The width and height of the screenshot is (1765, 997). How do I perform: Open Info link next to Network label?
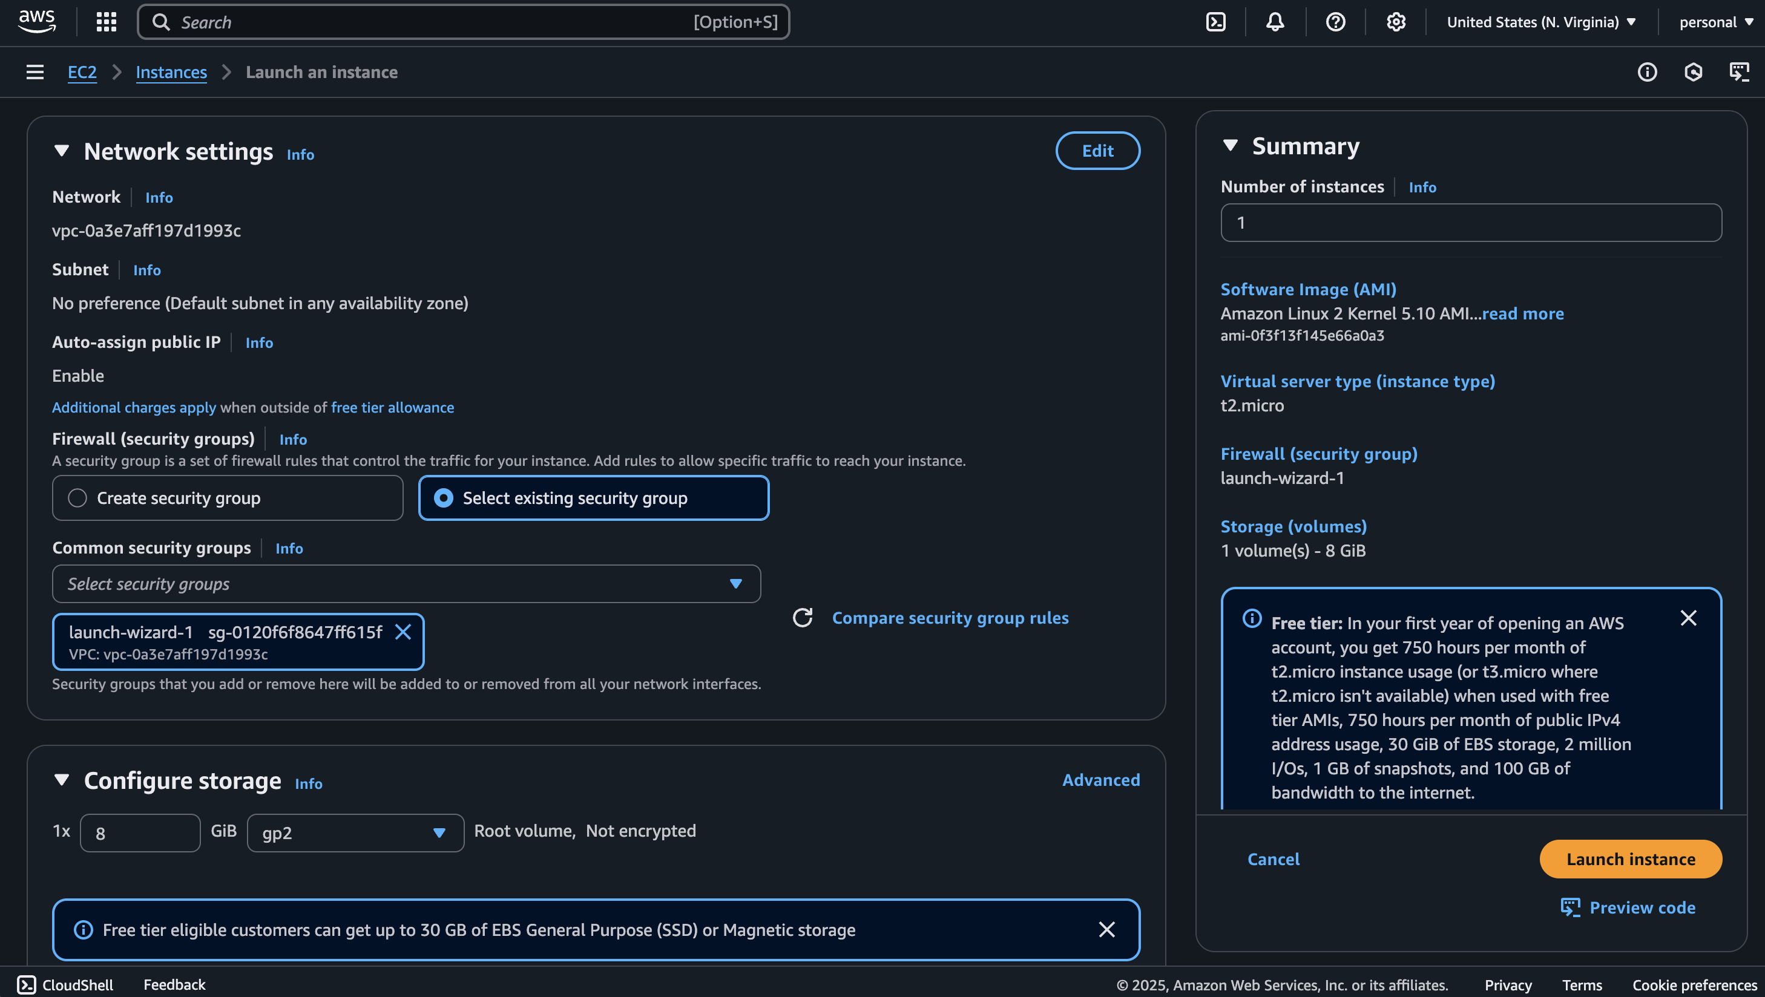click(159, 197)
